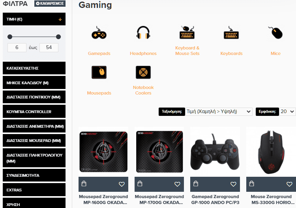Open the Mousepads category icon
The height and width of the screenshot is (208, 296).
pyautogui.click(x=99, y=72)
